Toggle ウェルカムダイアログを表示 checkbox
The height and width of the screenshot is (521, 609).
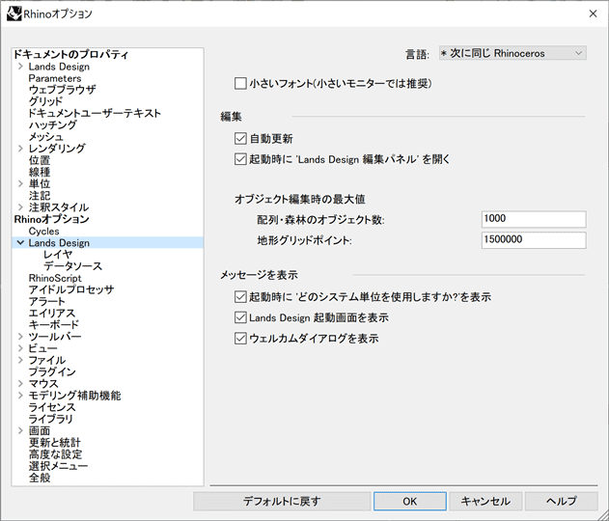(240, 339)
